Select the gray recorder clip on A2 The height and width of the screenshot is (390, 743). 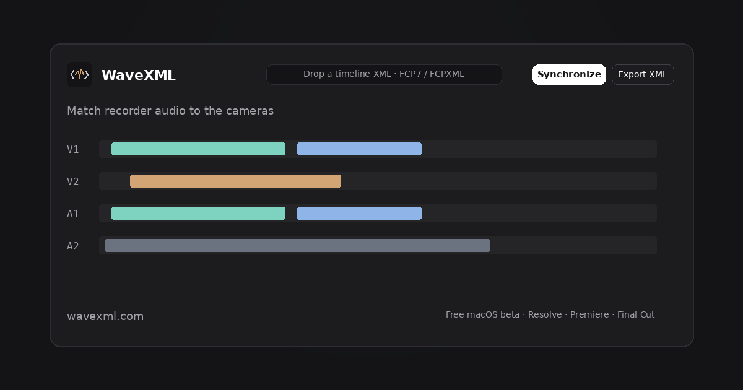(x=297, y=245)
